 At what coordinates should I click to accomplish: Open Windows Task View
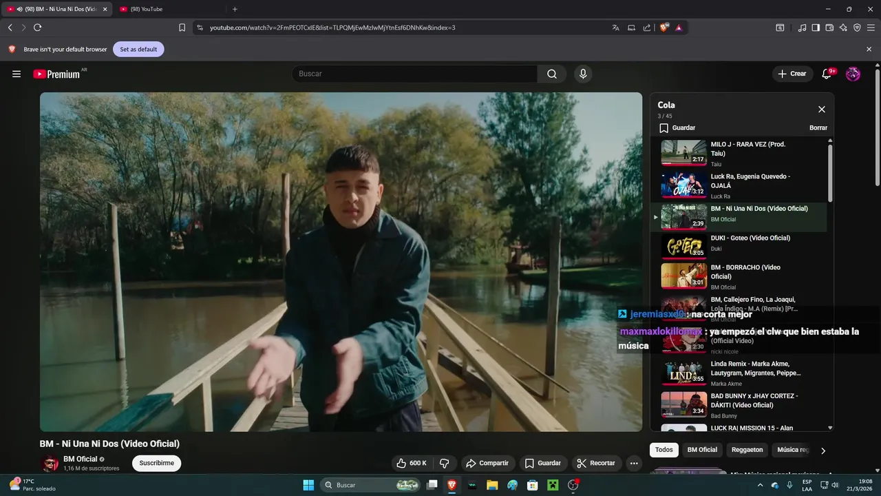(432, 485)
